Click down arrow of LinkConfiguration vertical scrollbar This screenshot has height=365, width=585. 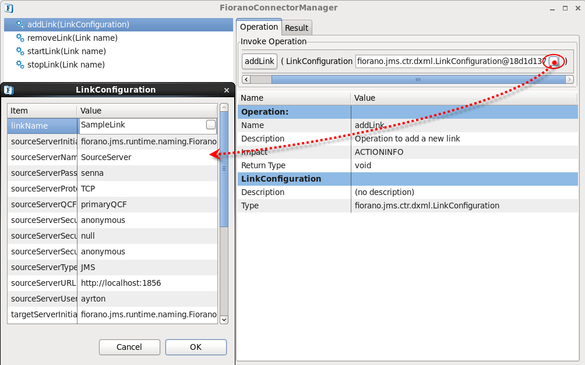224,320
